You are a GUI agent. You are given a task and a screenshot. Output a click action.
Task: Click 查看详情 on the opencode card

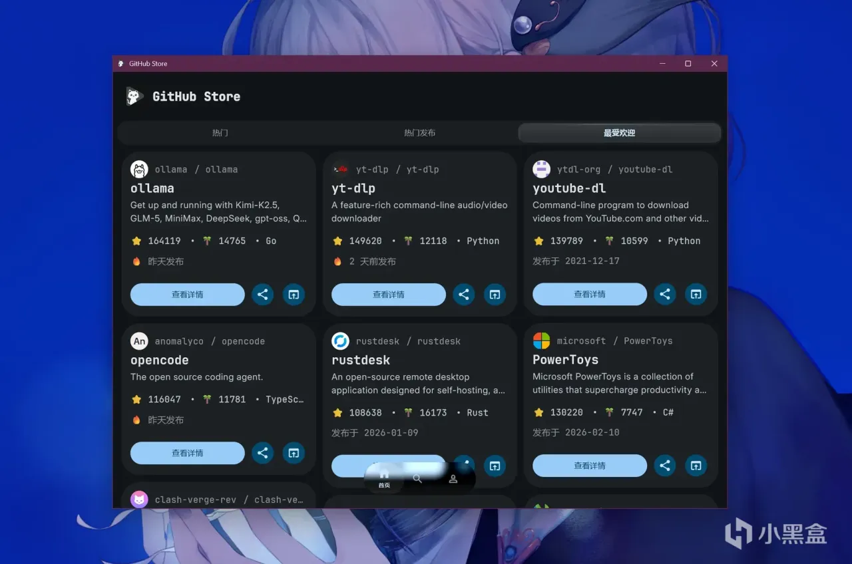188,453
